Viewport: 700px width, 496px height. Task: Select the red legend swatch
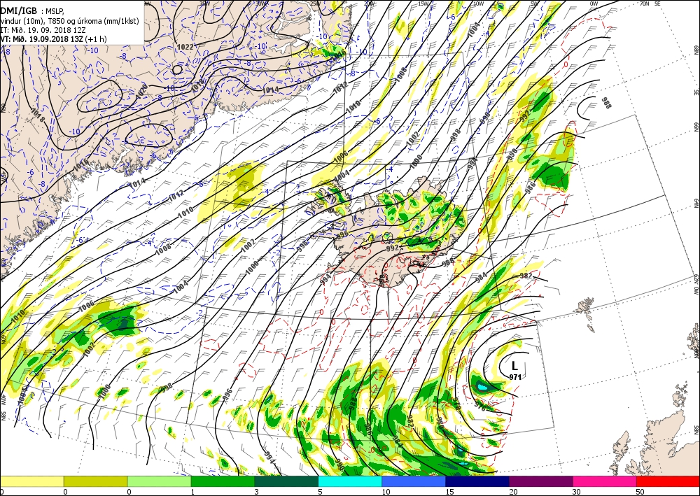coord(668,481)
